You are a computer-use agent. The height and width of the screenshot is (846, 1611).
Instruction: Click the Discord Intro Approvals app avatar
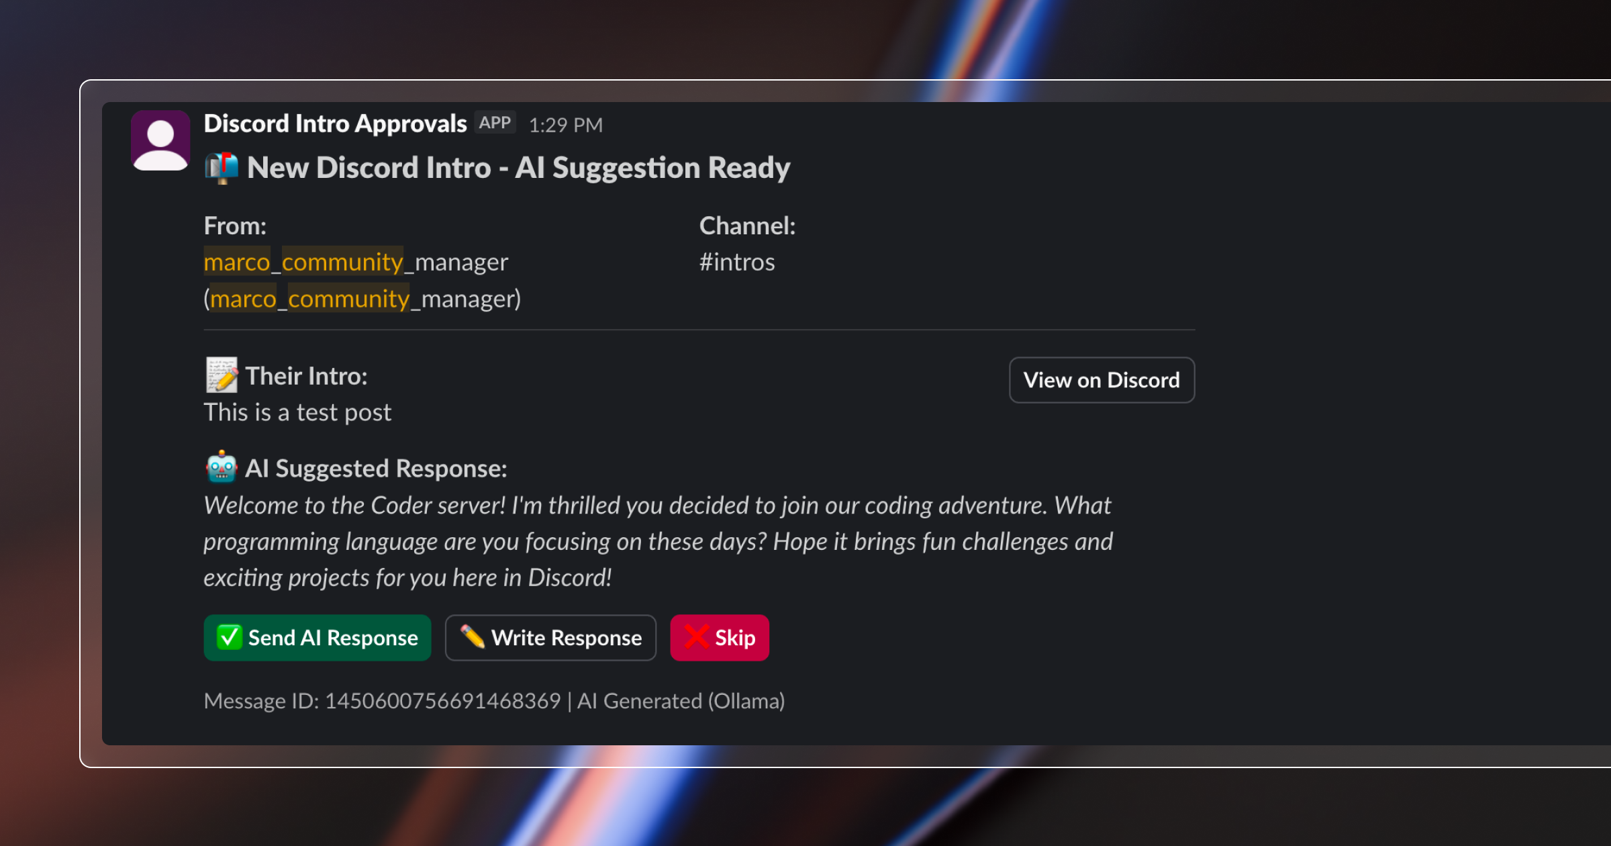coord(160,140)
